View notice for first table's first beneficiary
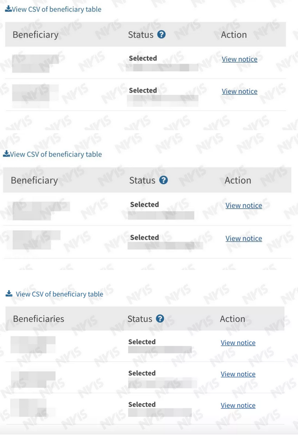The height and width of the screenshot is (435, 298). coord(240,59)
